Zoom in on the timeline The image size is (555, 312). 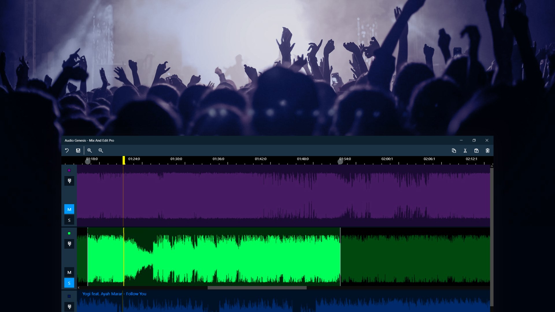90,151
